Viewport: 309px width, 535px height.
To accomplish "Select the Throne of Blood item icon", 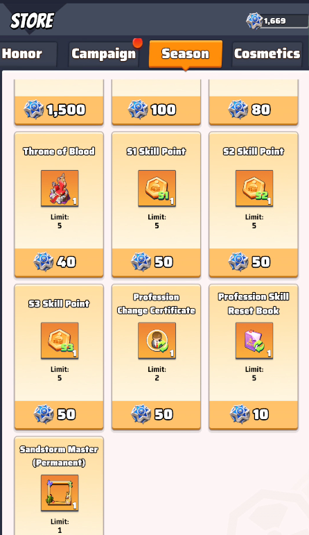I will coord(60,188).
